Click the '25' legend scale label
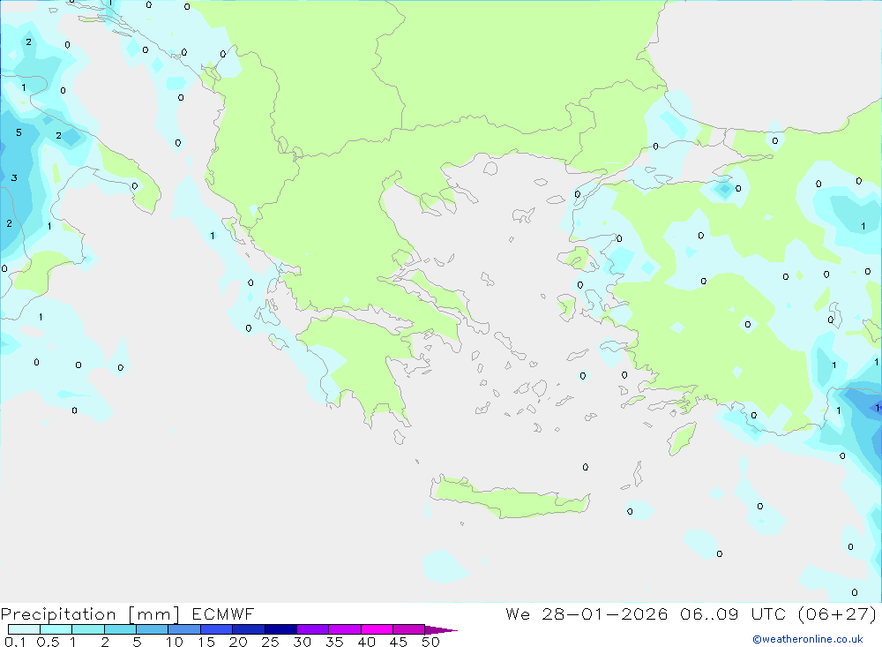This screenshot has width=882, height=647. click(270, 642)
